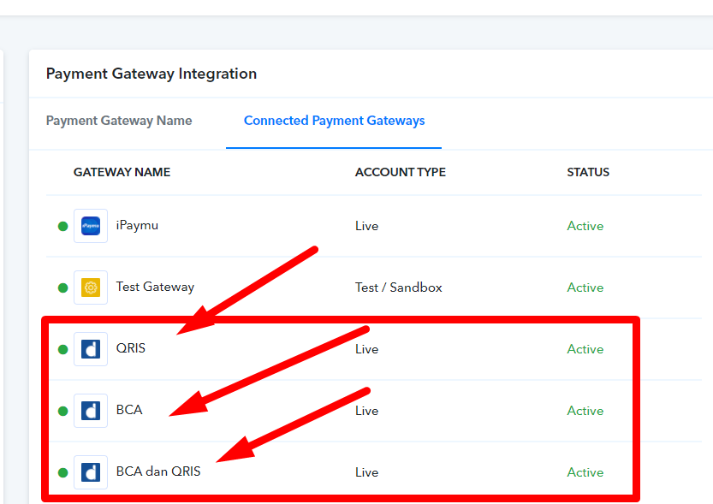Click the green dot on the Live BCA row
The image size is (713, 504).
coord(62,411)
